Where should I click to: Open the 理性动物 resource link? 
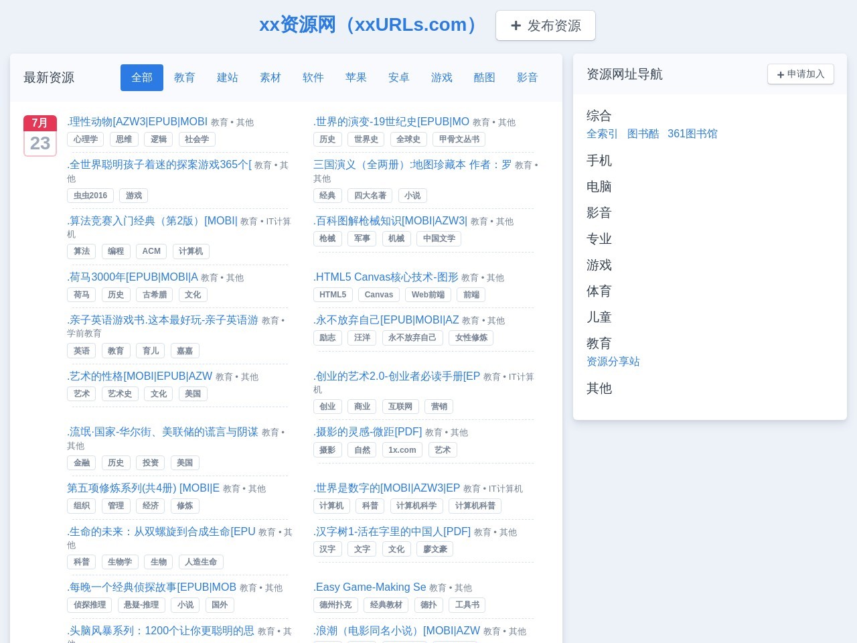(137, 122)
